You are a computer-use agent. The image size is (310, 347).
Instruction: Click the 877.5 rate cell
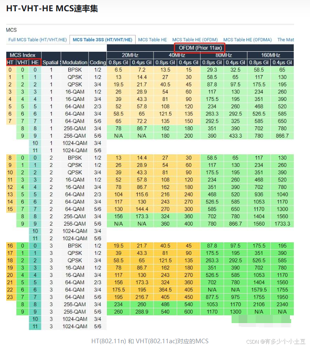212,297
